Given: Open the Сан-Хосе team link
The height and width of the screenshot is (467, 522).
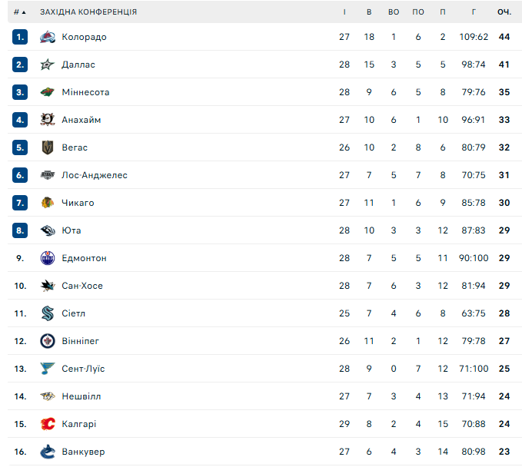Looking at the screenshot, I should (x=82, y=286).
